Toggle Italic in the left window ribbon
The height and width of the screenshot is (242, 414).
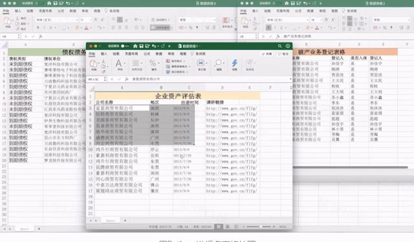[x=44, y=27]
